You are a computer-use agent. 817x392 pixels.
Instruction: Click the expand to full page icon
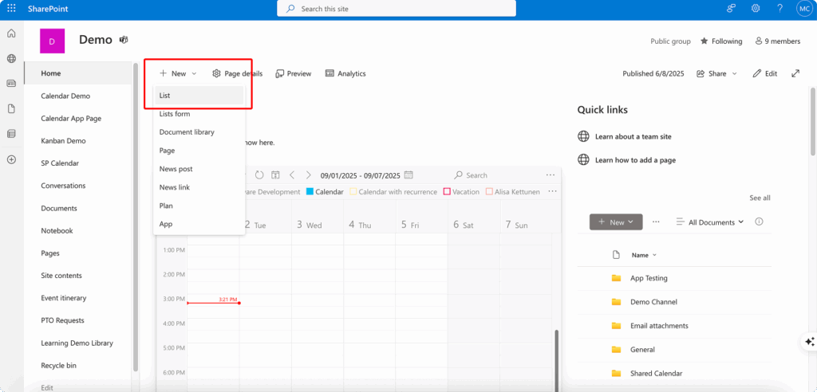pyautogui.click(x=795, y=73)
